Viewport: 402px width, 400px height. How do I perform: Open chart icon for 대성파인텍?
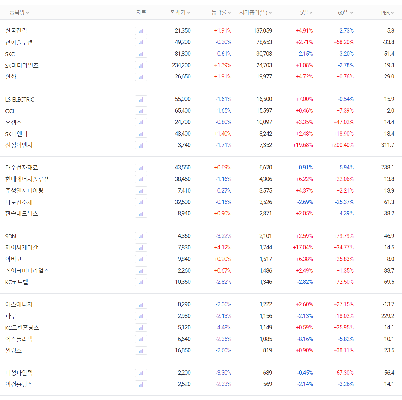141,373
